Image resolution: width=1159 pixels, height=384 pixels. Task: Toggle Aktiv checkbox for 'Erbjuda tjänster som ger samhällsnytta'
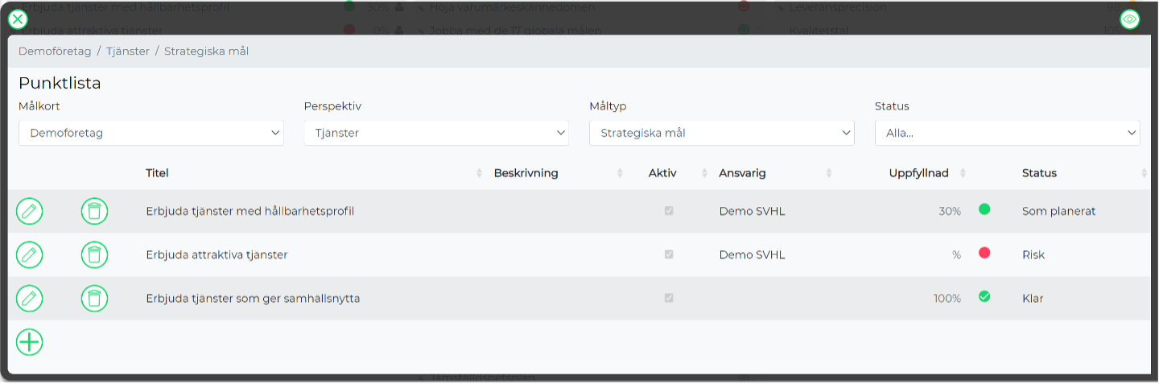pyautogui.click(x=669, y=298)
